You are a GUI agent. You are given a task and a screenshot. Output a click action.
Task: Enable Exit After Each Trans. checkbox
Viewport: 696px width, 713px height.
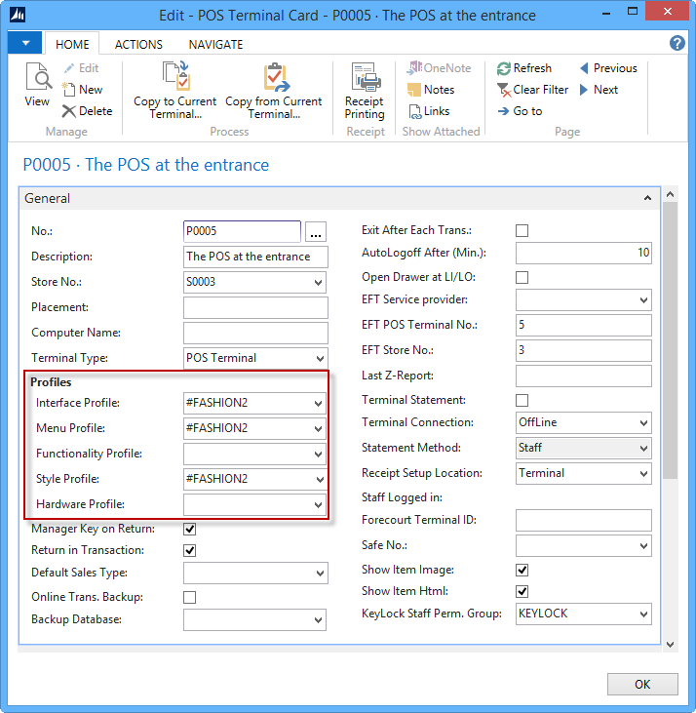click(522, 231)
